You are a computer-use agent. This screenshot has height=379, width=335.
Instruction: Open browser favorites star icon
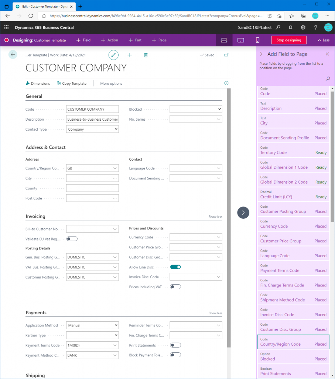pyautogui.click(x=291, y=16)
